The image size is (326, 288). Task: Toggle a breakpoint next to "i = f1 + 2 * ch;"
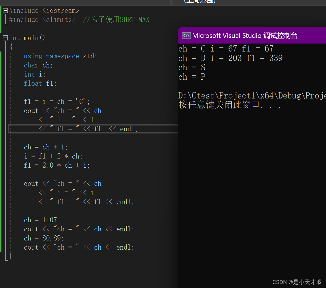click(4, 156)
